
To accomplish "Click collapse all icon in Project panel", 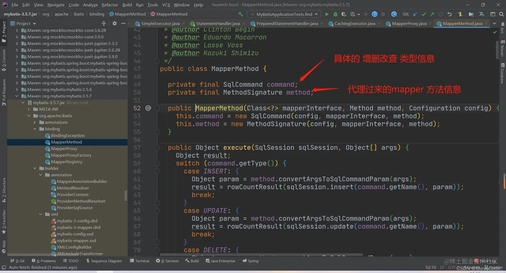I will click(x=104, y=23).
